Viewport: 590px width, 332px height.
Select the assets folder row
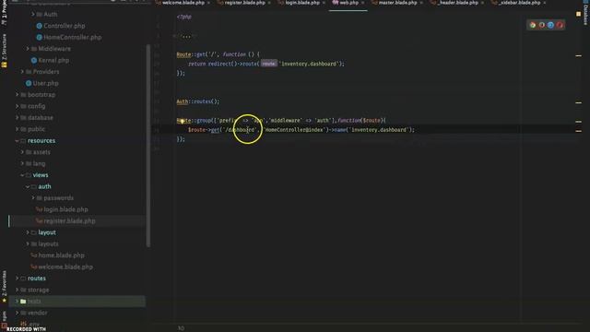[x=77, y=152]
